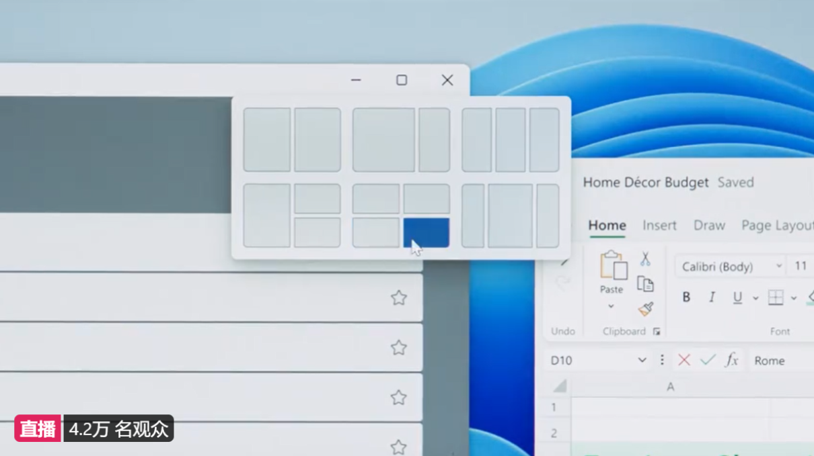Expand the Borders dropdown arrow

click(794, 298)
